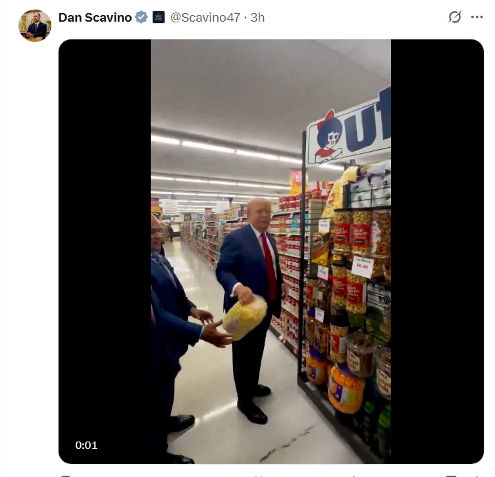Screen dimensions: 495x477
Task: Click the 0:01 video time indicator
Action: (x=86, y=445)
